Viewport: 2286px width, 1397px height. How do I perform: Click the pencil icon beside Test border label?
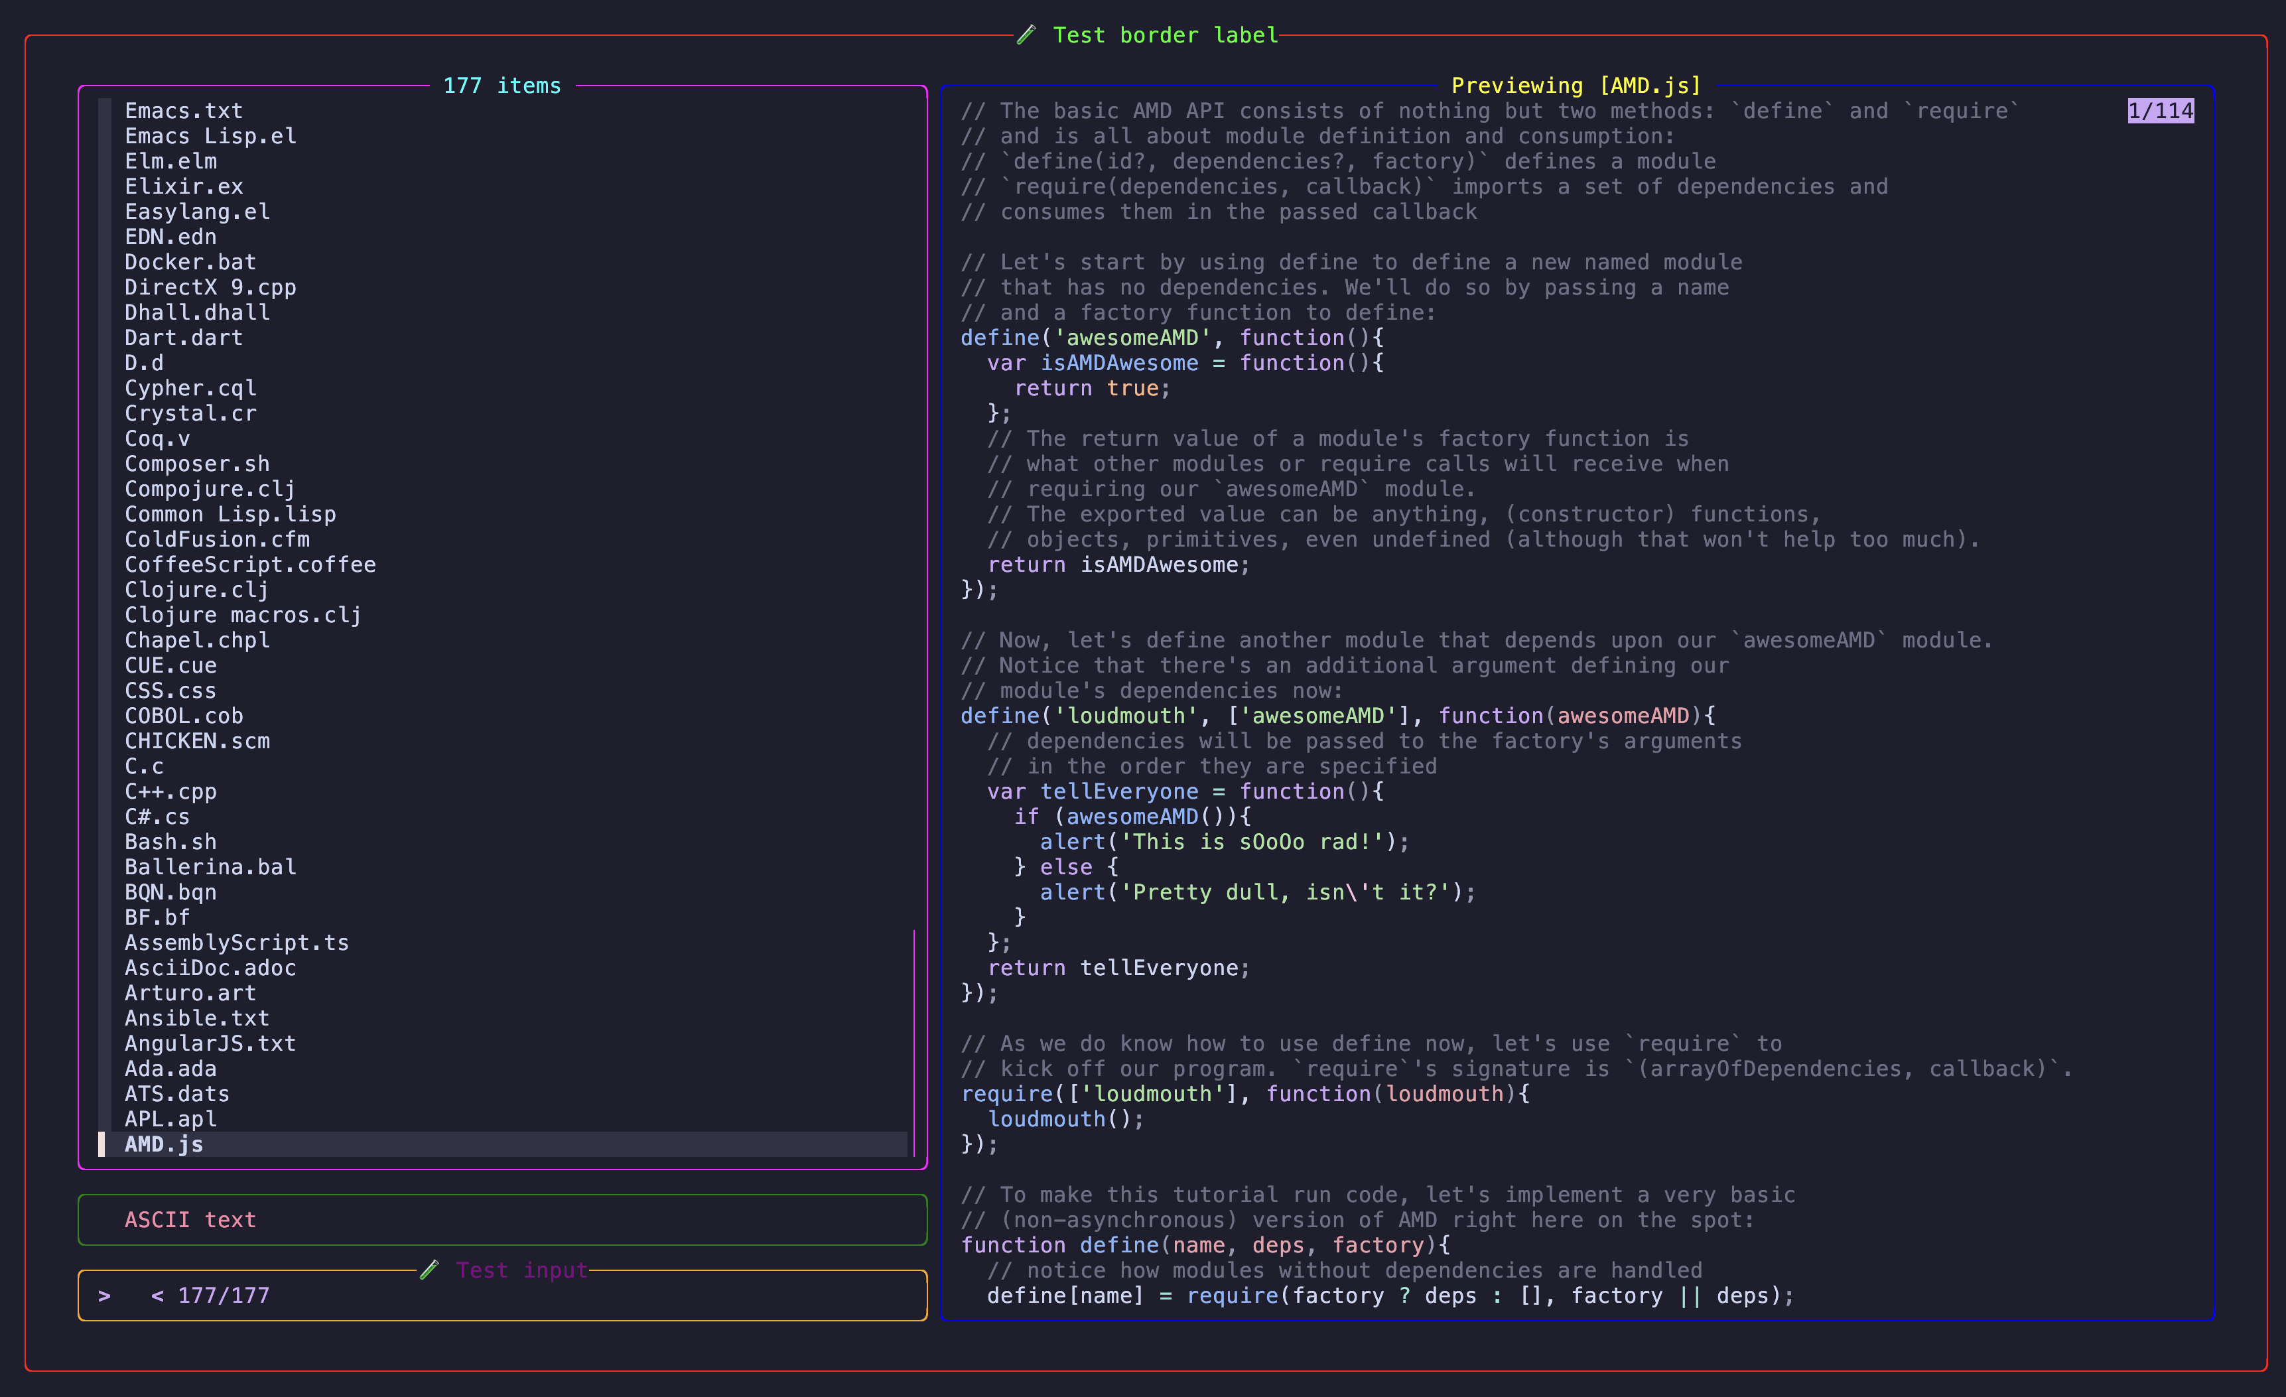(1026, 35)
